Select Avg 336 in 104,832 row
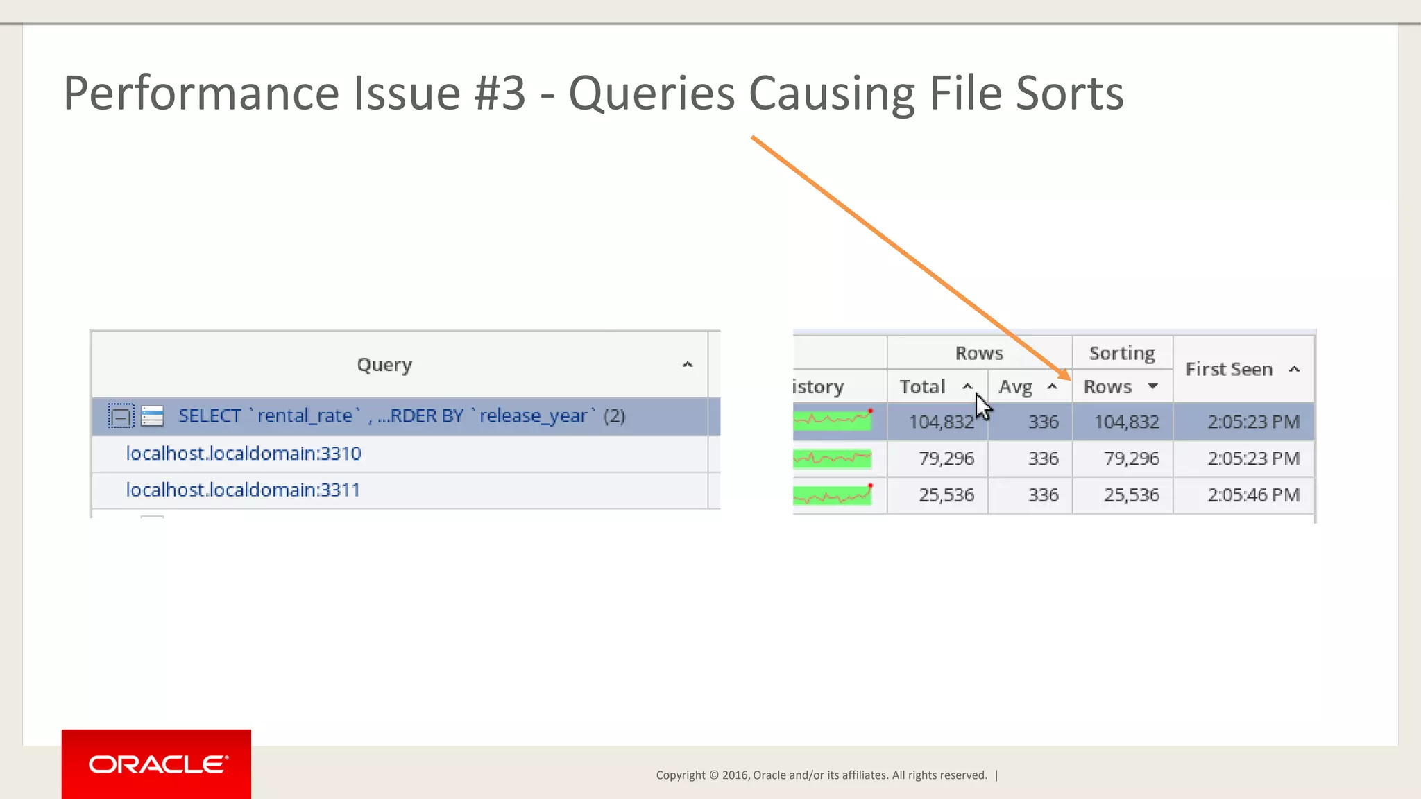This screenshot has height=799, width=1421. [1030, 422]
